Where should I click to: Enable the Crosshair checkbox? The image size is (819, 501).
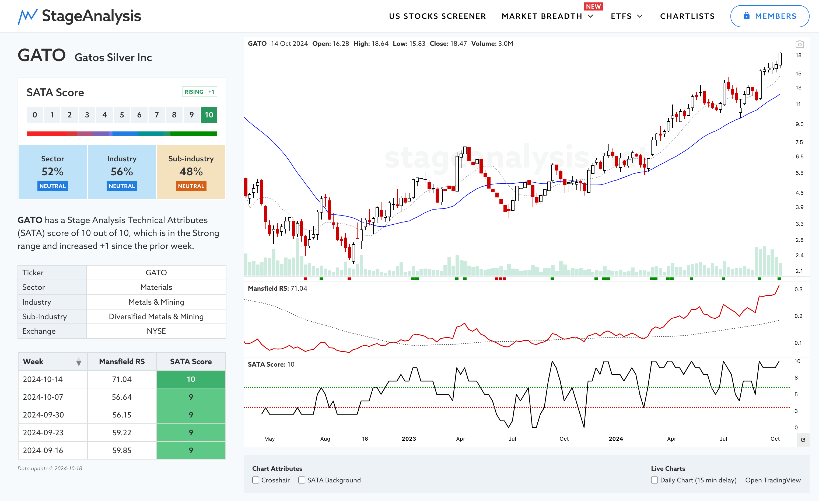(x=255, y=480)
